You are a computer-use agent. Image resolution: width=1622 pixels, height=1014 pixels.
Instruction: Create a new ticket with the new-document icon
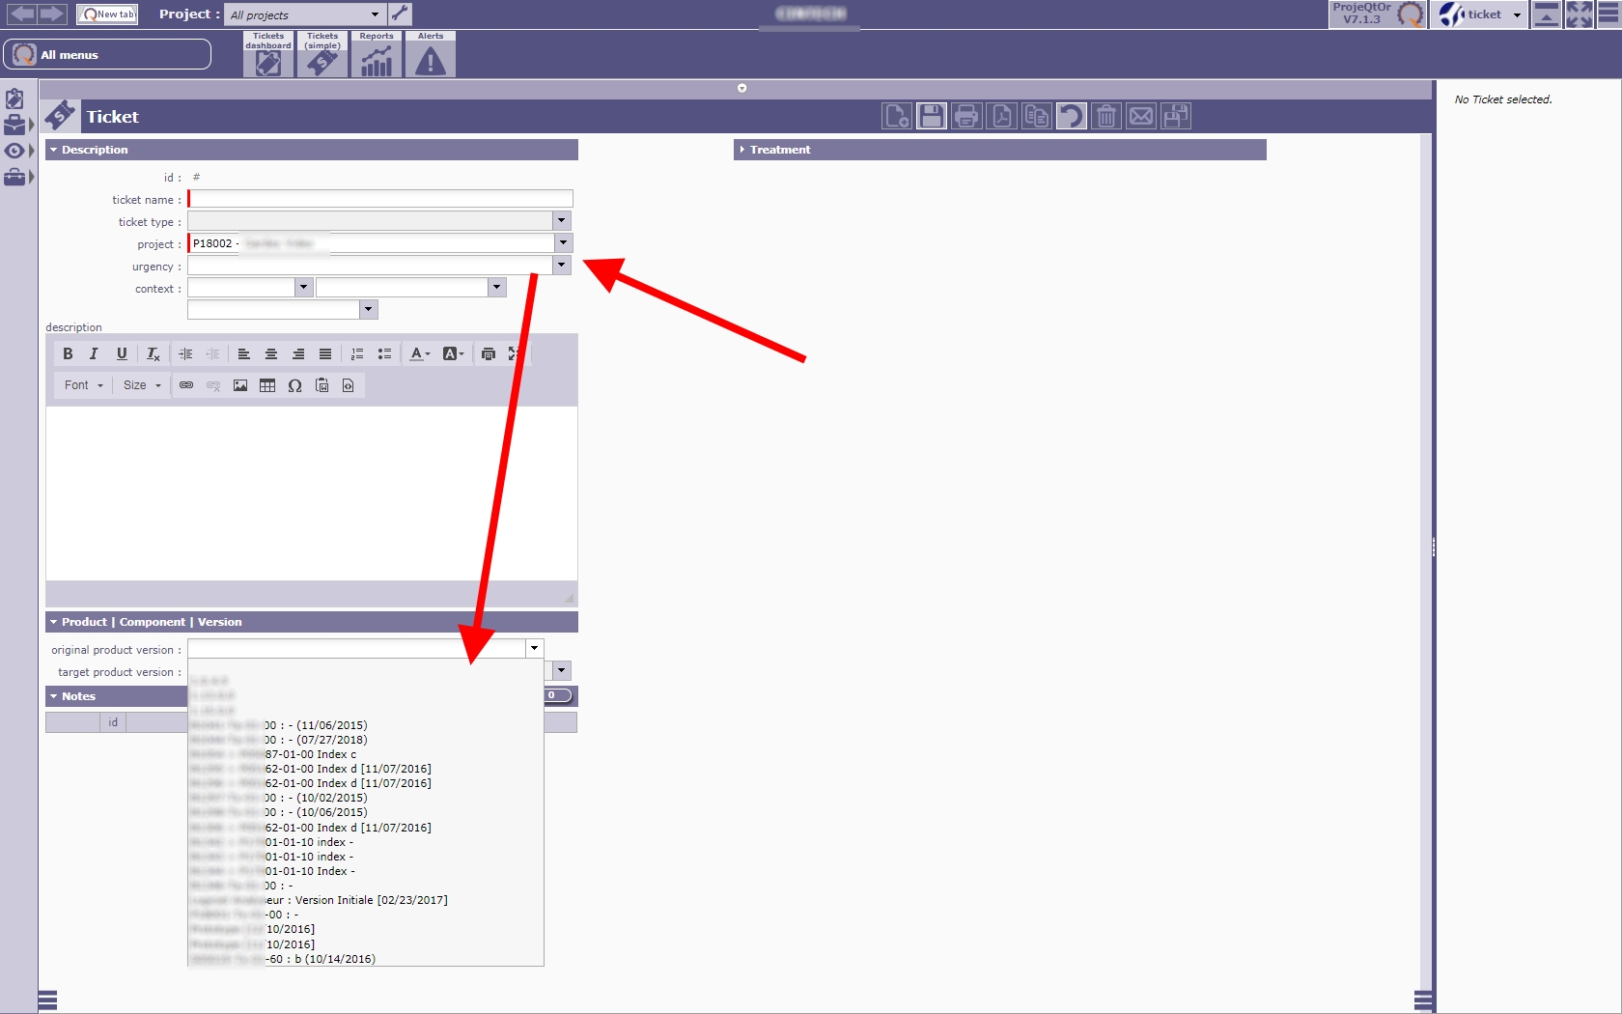pyautogui.click(x=896, y=117)
